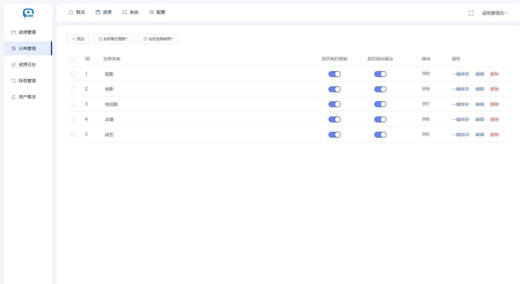520x284 pixels.
Task: Expand the 超级管理员 user dropdown
Action: 495,13
